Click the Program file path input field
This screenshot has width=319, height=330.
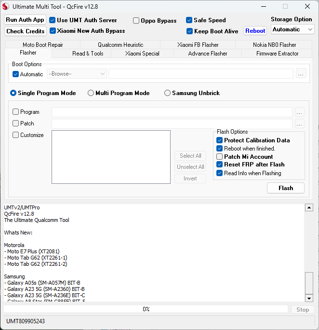[x=172, y=112]
